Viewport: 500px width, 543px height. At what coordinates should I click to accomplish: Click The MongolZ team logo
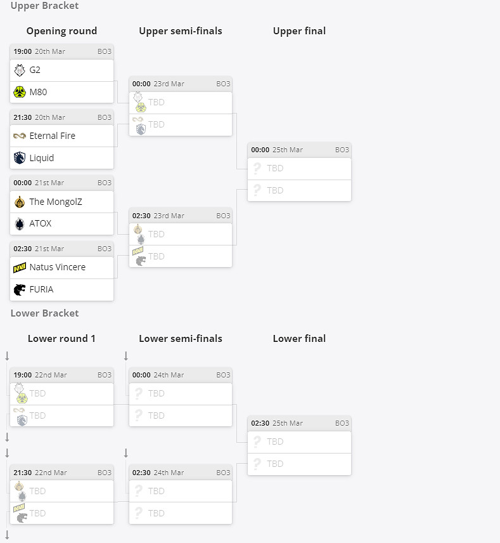[20, 202]
